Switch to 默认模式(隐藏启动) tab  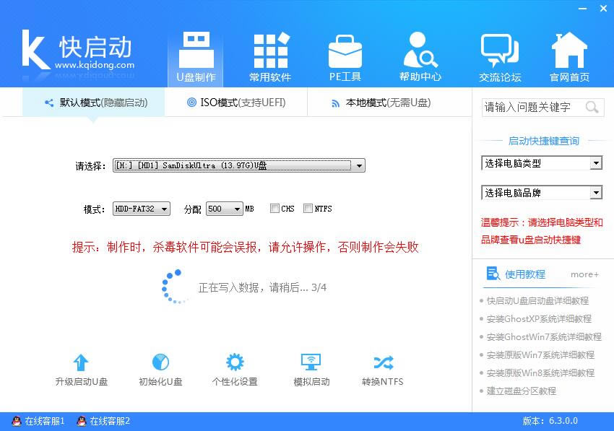pos(94,103)
